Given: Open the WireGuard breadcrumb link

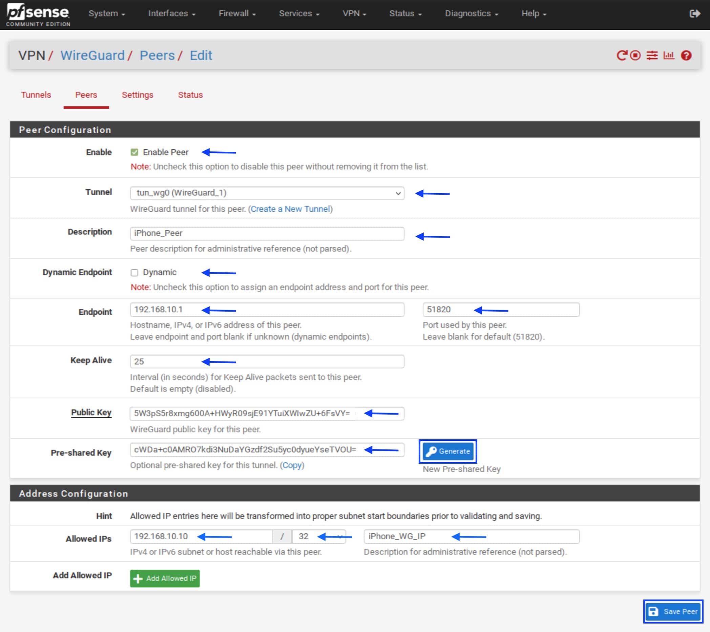Looking at the screenshot, I should (92, 56).
